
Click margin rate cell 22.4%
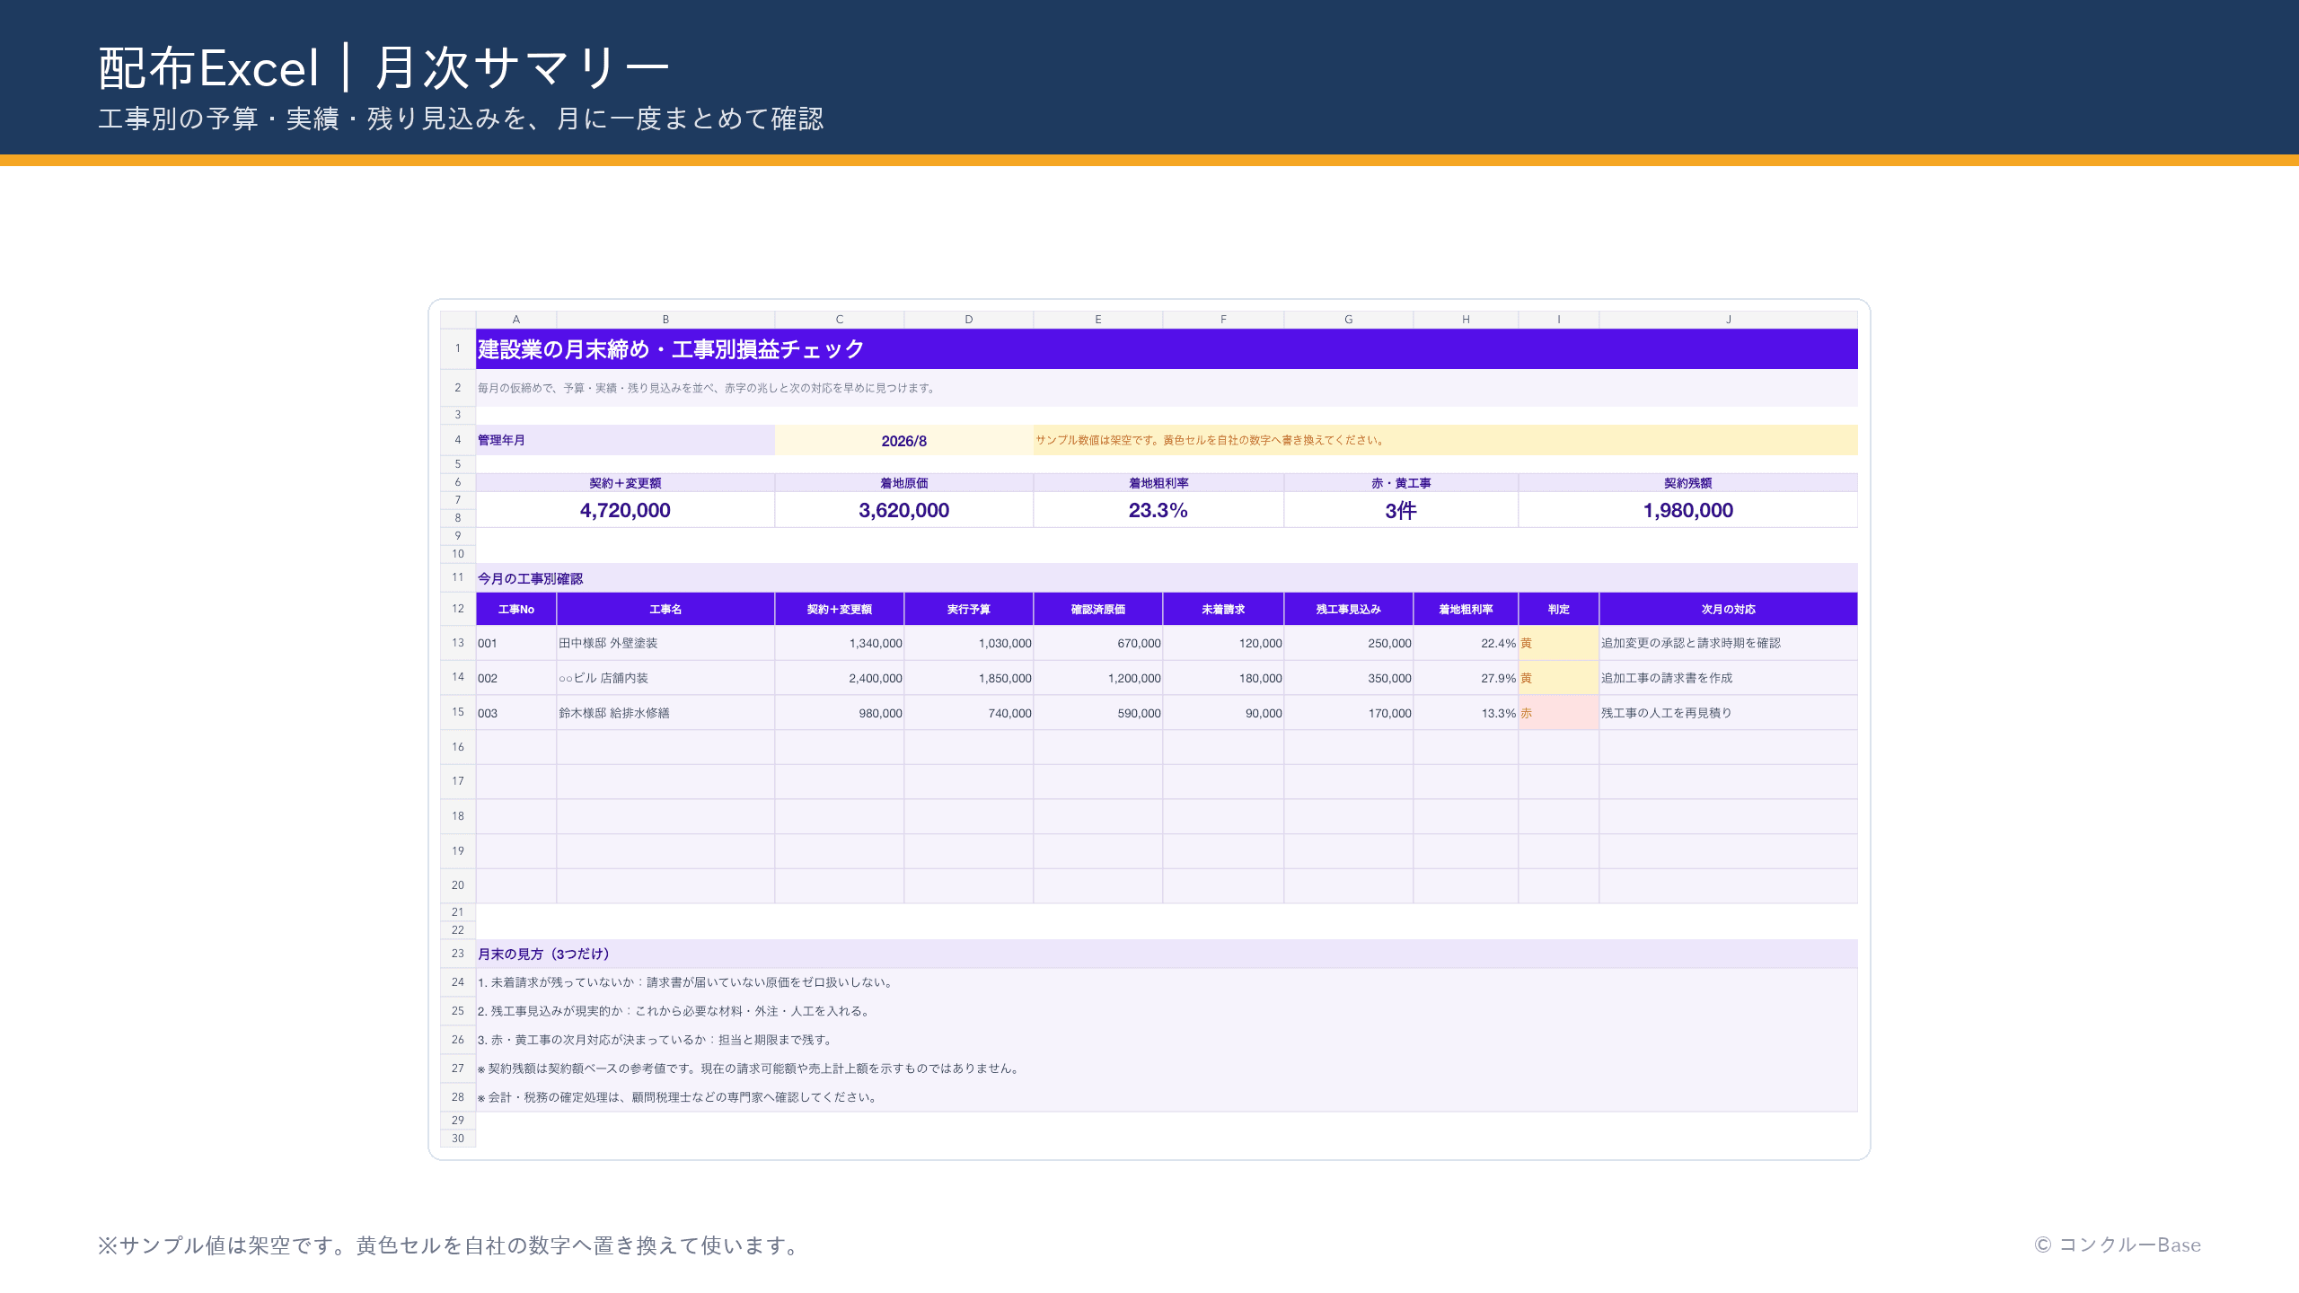coord(1466,643)
